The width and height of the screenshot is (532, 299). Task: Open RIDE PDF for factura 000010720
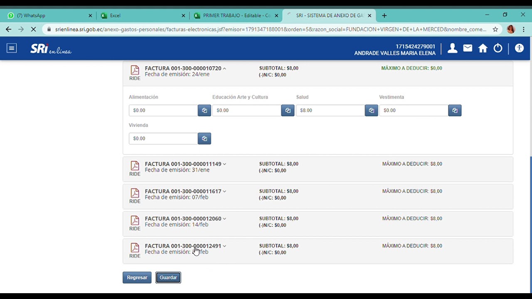coord(135,73)
